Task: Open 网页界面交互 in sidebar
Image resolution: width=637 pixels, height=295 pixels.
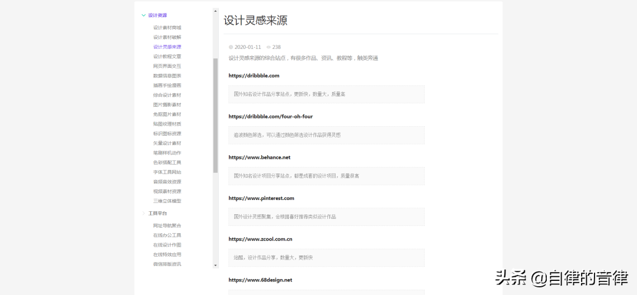Action: pyautogui.click(x=168, y=66)
